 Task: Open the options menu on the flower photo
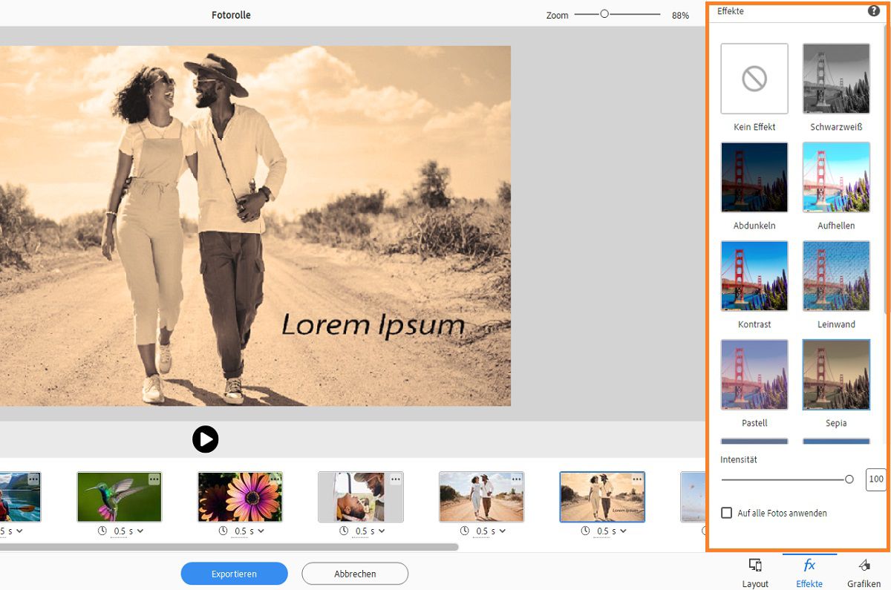click(x=275, y=479)
